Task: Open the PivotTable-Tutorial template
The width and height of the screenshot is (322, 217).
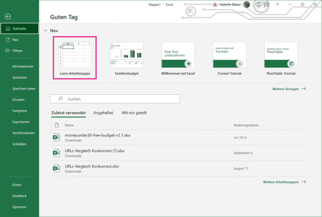Action: point(281,59)
